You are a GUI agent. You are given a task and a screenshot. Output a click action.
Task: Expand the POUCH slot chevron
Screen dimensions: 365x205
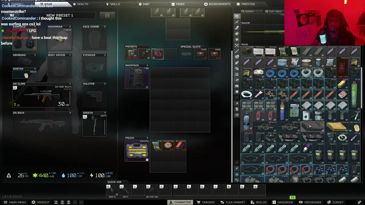point(147,138)
